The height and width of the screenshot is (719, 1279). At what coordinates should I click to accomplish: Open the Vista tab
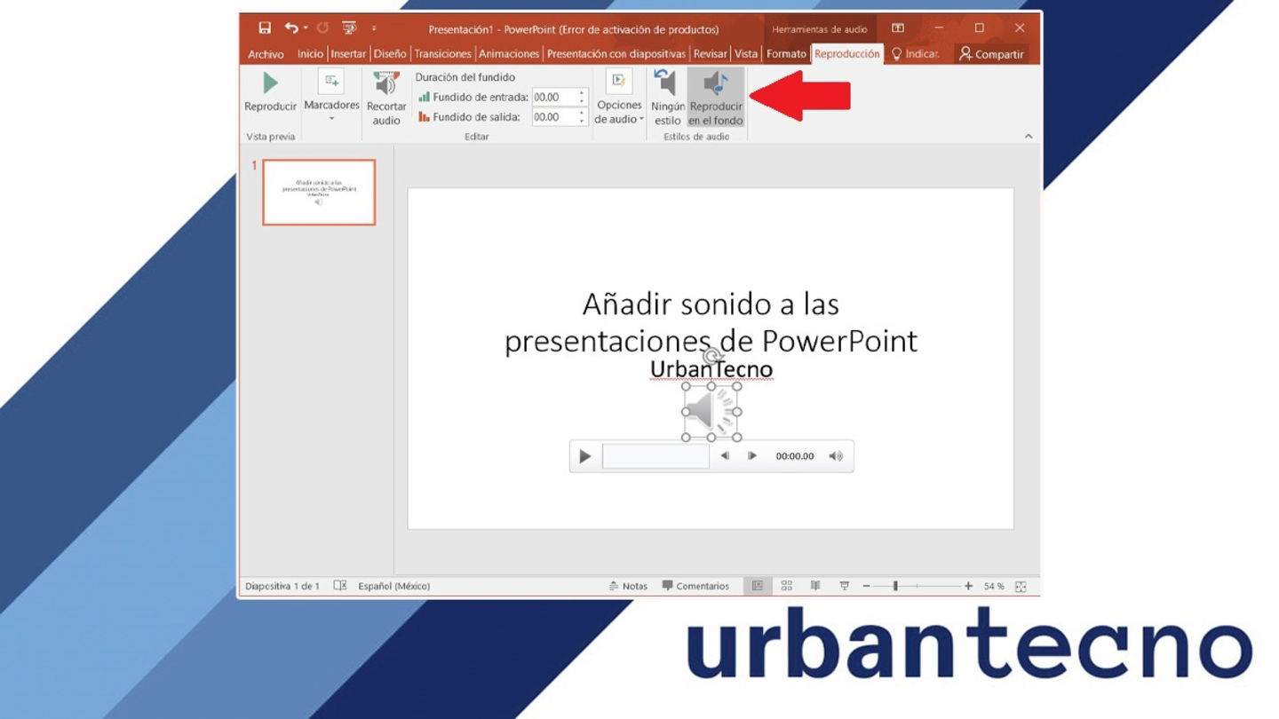point(746,54)
